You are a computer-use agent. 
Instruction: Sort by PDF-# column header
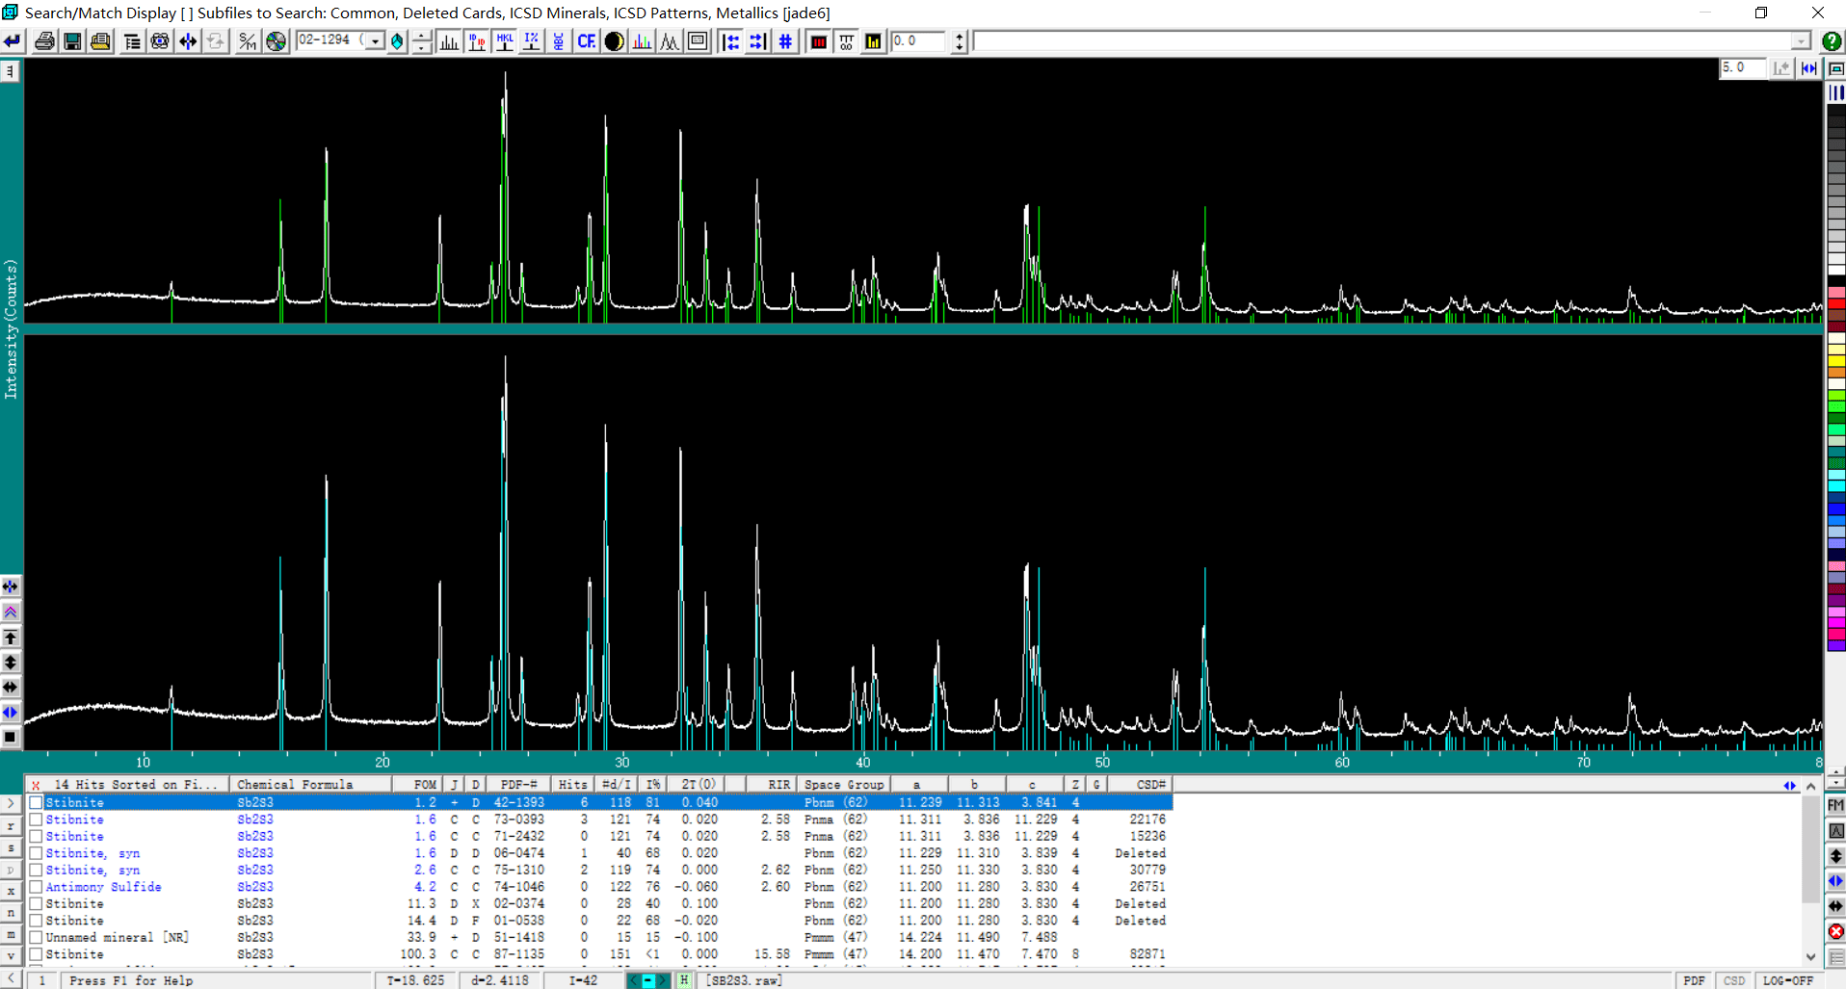pos(518,785)
